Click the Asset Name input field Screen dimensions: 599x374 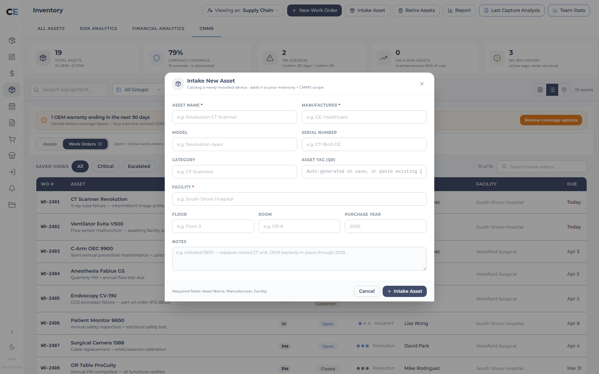235,117
